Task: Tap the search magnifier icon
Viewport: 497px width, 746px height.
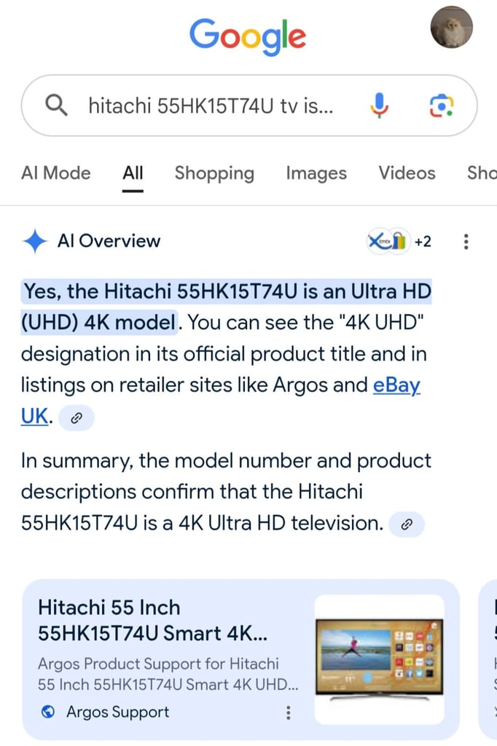Action: point(56,105)
